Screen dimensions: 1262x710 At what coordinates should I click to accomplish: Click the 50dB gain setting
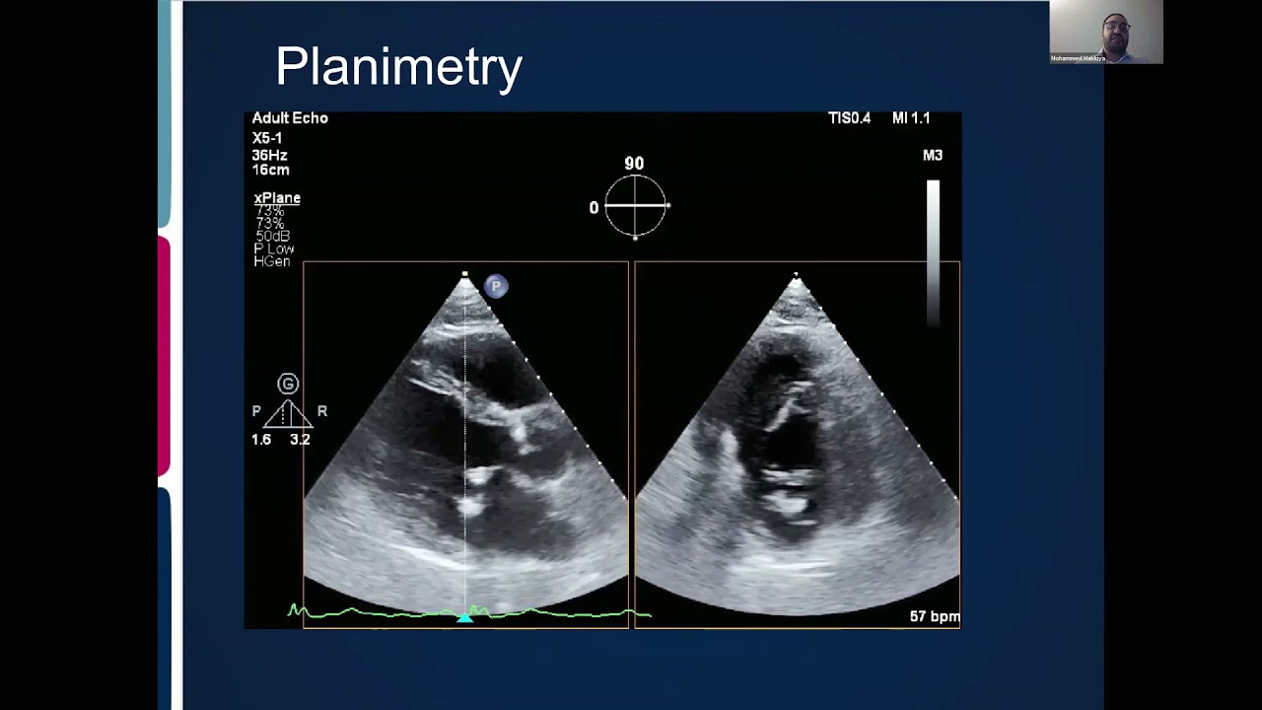tap(273, 237)
